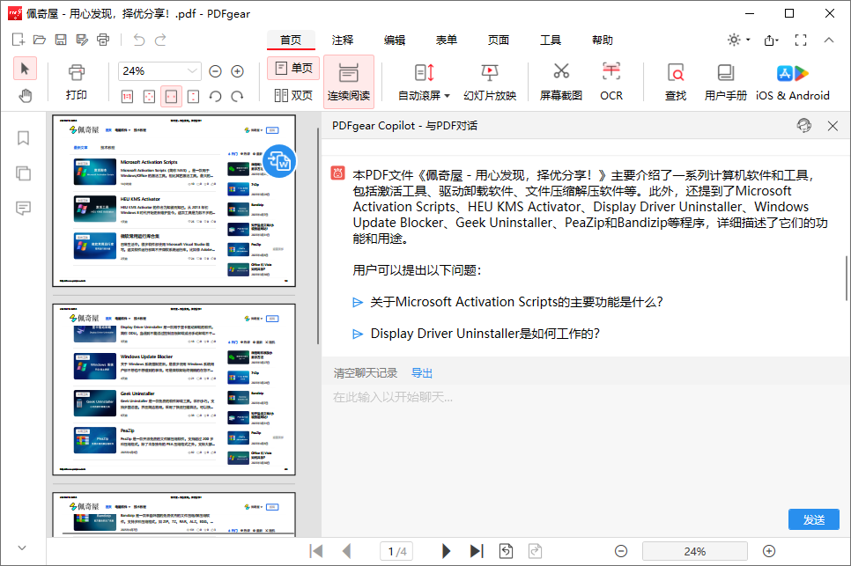Switch to the 页面 page tab

[499, 40]
